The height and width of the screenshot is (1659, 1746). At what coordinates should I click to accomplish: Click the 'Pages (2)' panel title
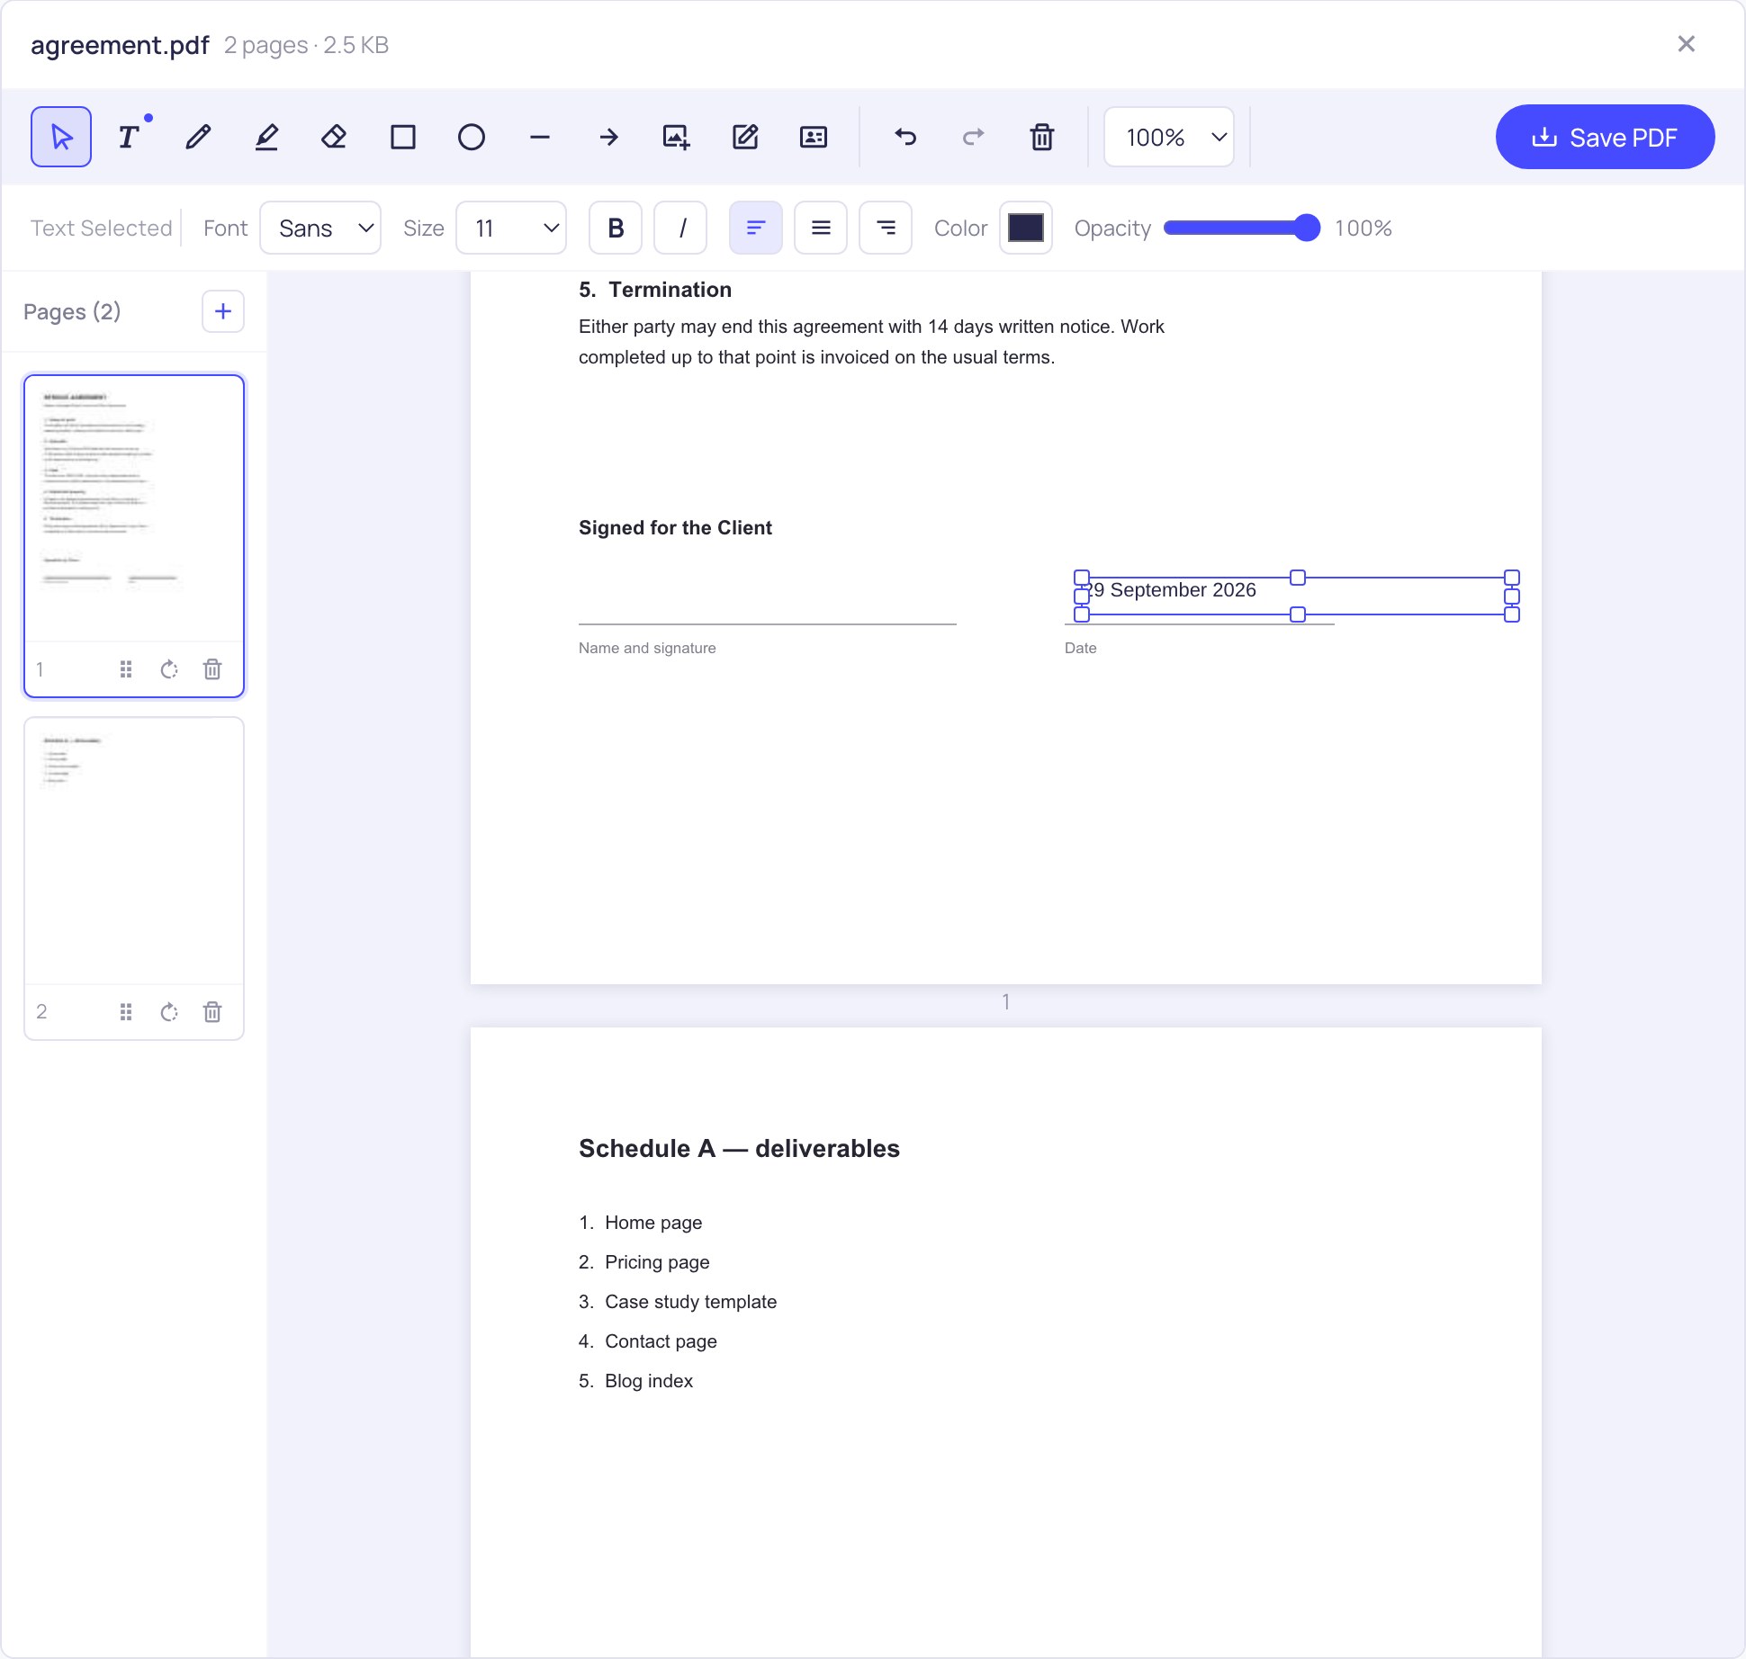pos(72,311)
